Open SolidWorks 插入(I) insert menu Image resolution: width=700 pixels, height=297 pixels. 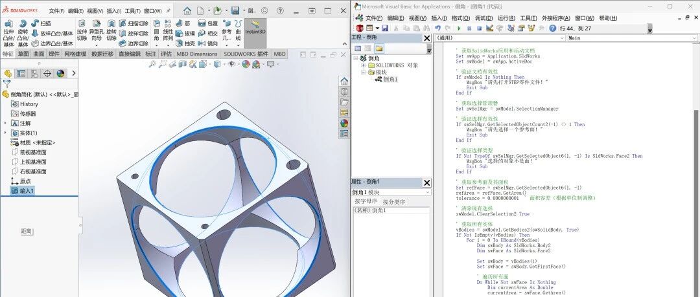point(113,11)
